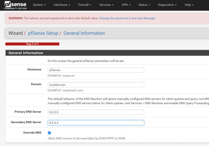Click the Domain label
This screenshot has height=146, width=209.
pos(36,84)
